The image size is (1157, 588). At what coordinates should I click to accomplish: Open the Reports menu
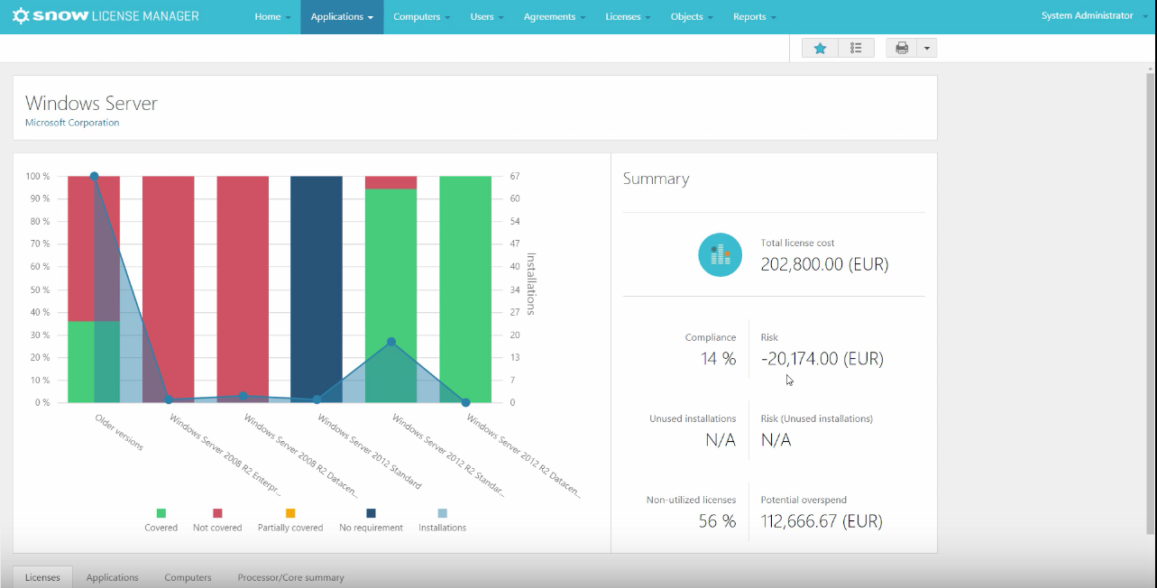click(x=754, y=17)
